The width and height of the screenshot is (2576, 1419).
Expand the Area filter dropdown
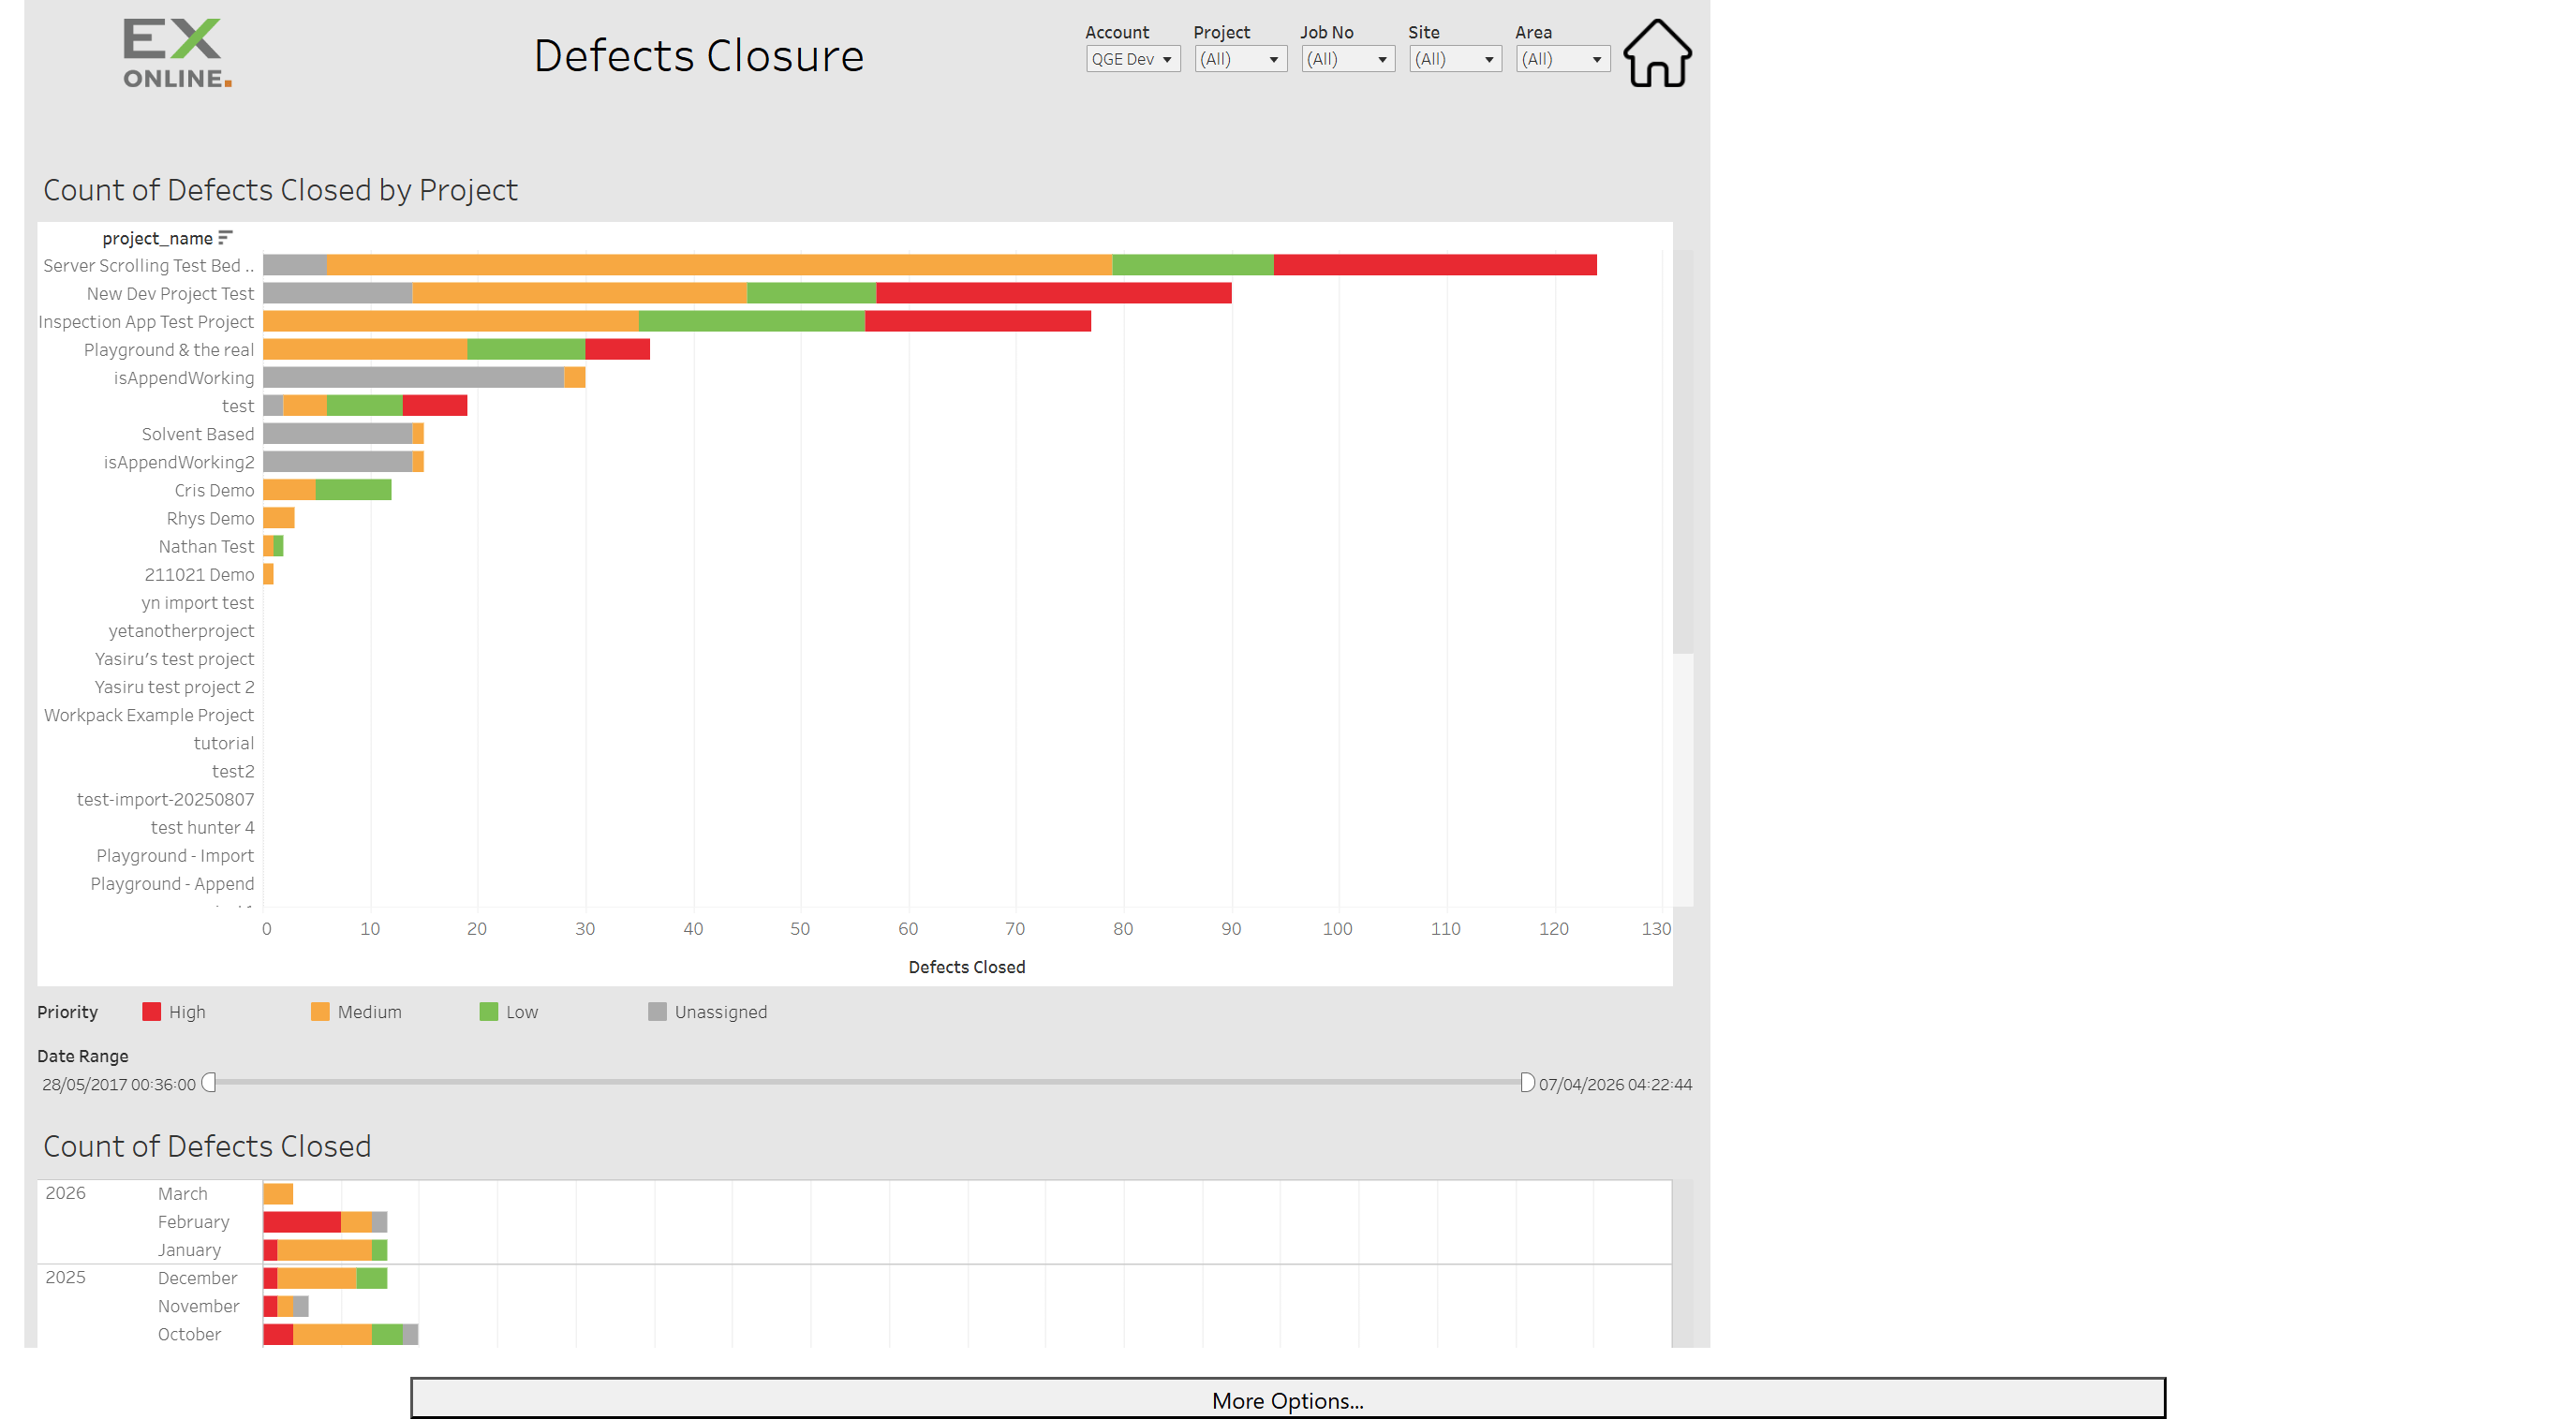[x=1562, y=59]
